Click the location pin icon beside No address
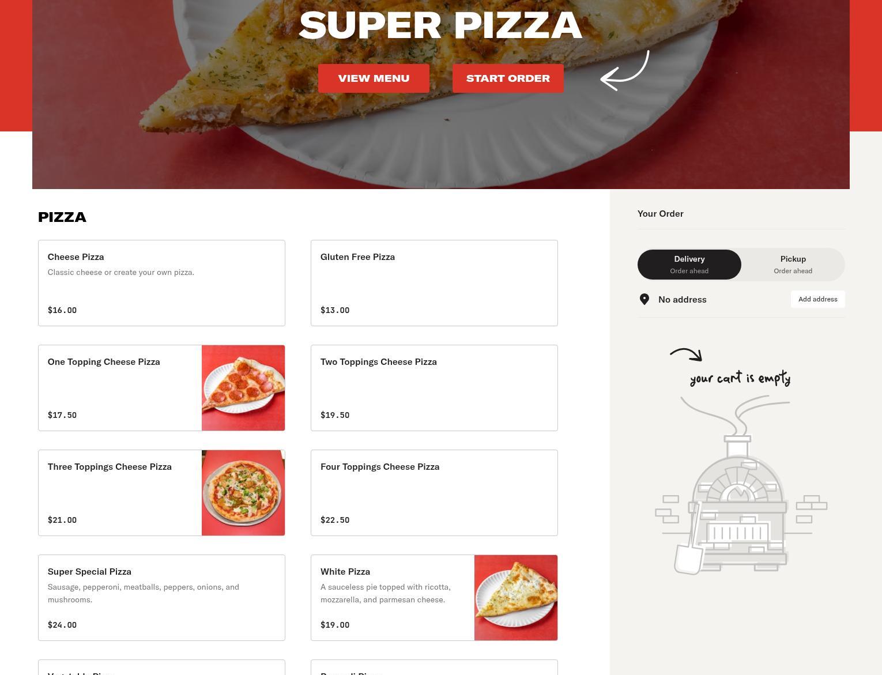 tap(644, 299)
